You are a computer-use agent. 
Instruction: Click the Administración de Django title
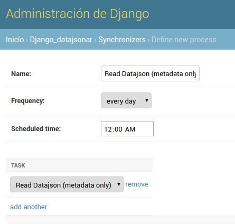[78, 14]
